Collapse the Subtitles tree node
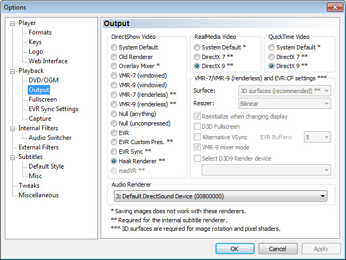 click(13, 157)
